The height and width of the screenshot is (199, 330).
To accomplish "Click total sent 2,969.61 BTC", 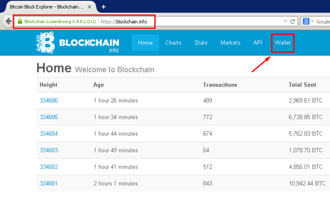I will pos(306,101).
